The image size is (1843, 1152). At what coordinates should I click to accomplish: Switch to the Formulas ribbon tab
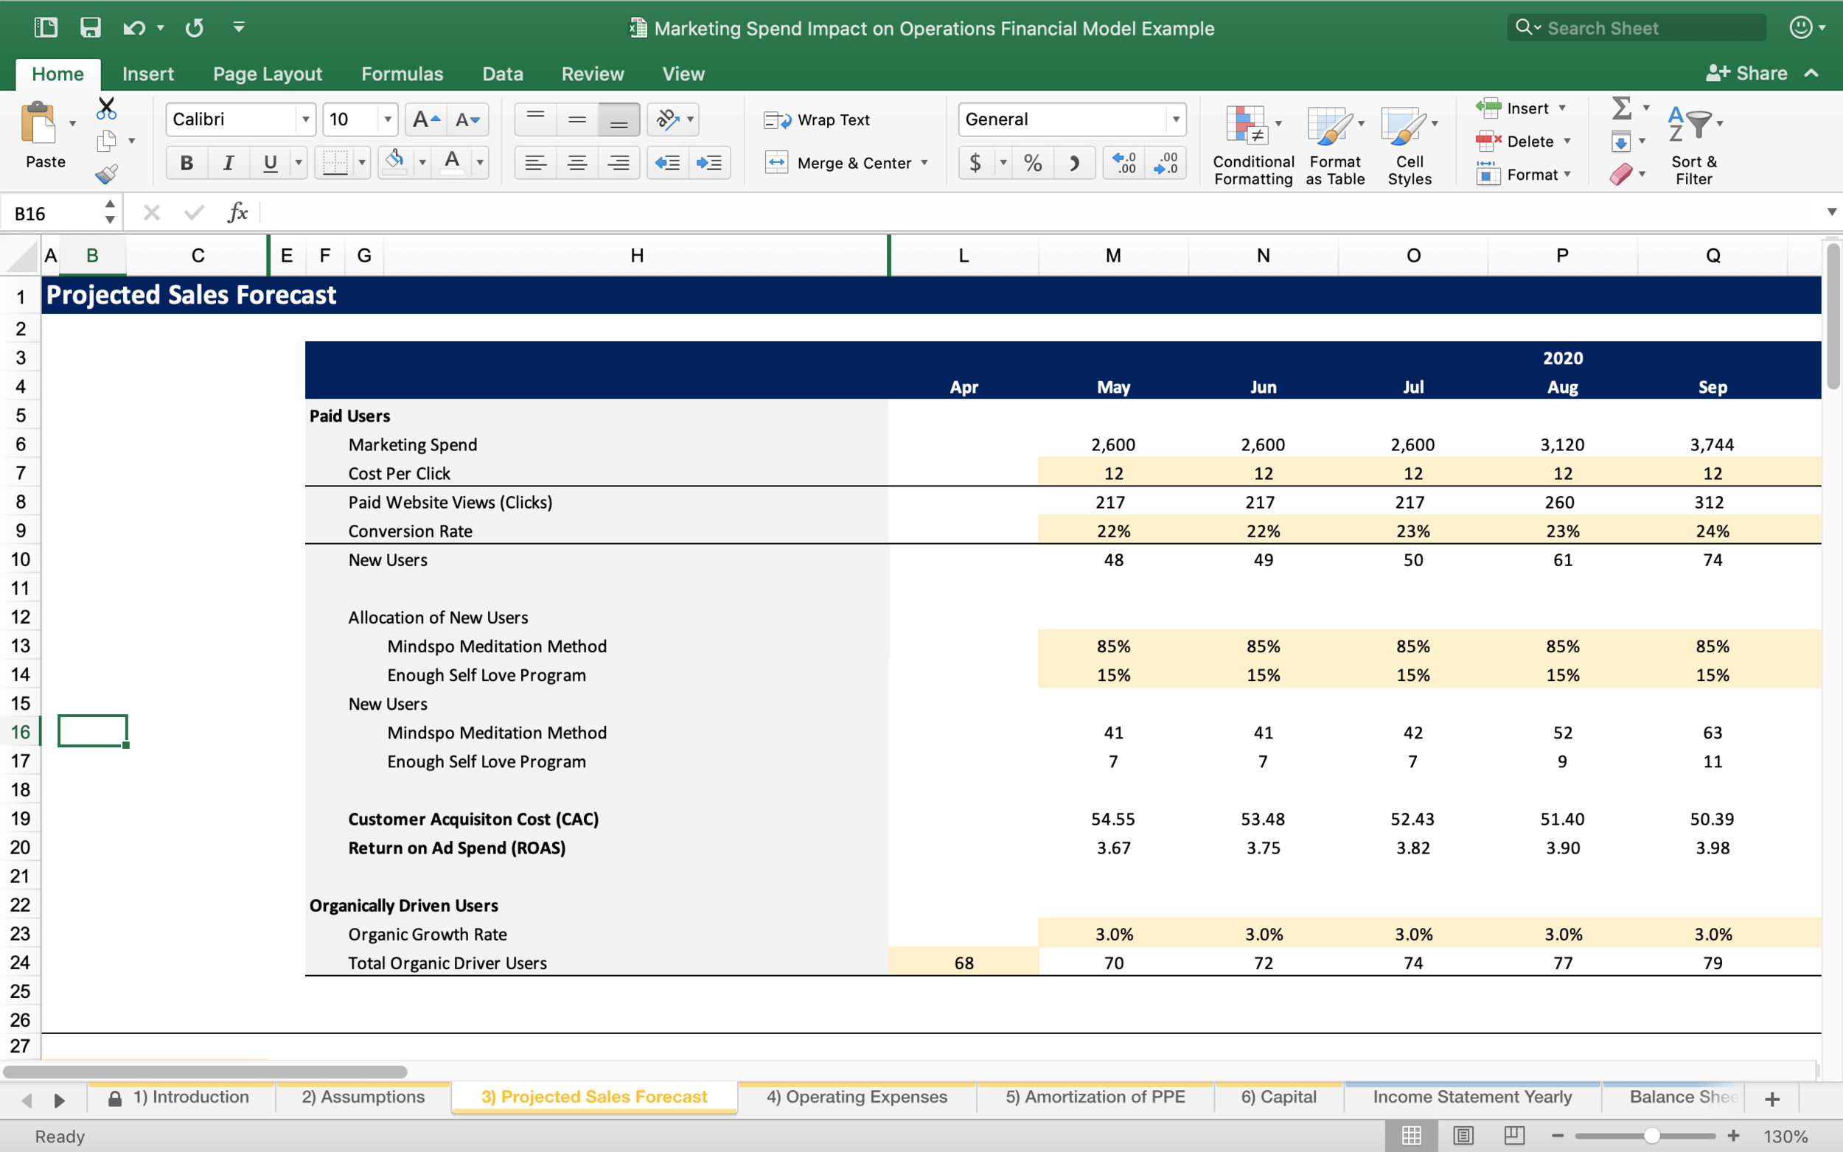403,73
